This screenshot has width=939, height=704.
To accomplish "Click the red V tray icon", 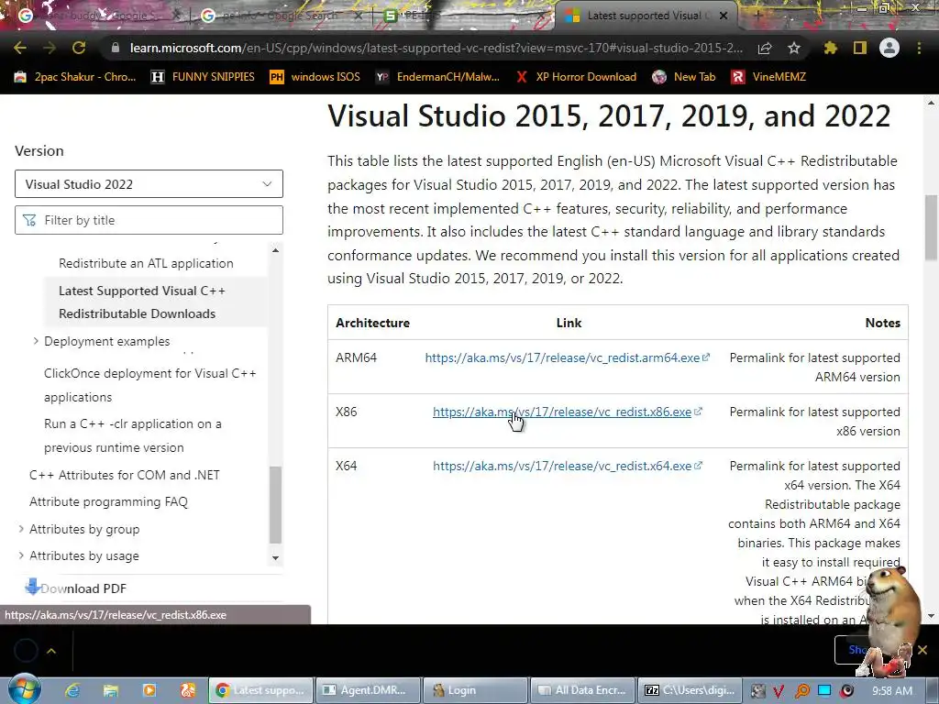I will click(x=779, y=691).
